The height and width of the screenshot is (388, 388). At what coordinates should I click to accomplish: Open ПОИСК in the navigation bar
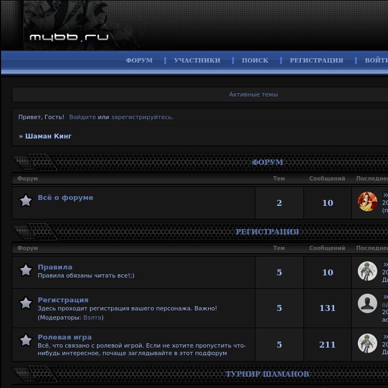click(255, 60)
